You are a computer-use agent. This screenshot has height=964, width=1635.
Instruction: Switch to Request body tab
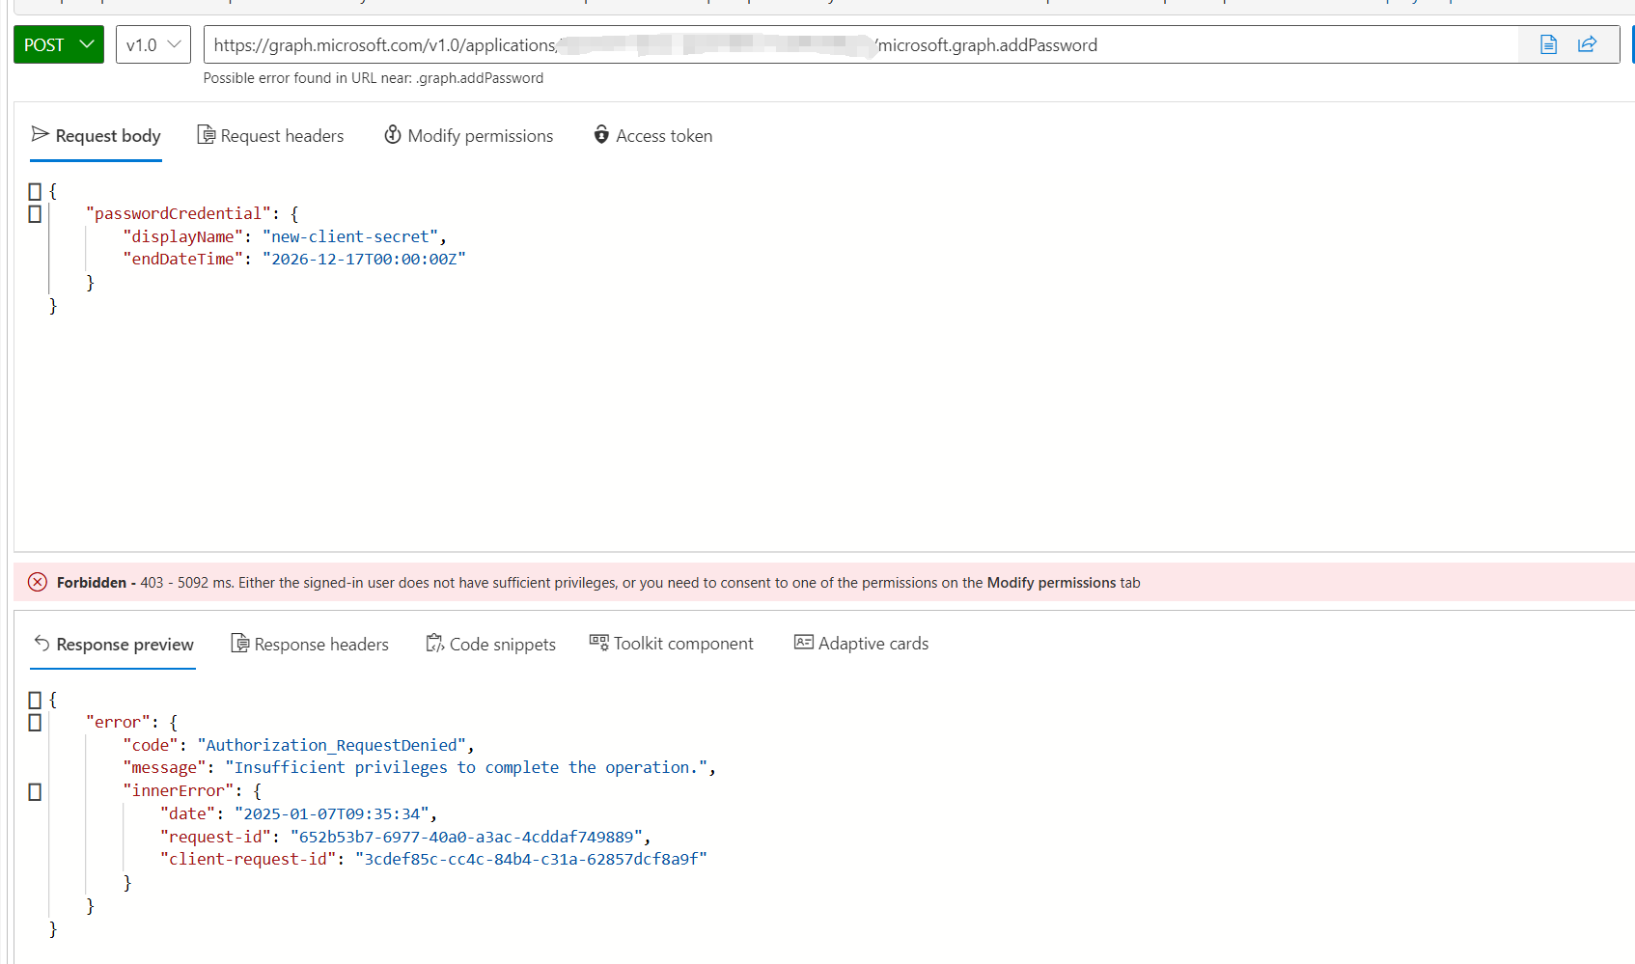pyautogui.click(x=96, y=136)
